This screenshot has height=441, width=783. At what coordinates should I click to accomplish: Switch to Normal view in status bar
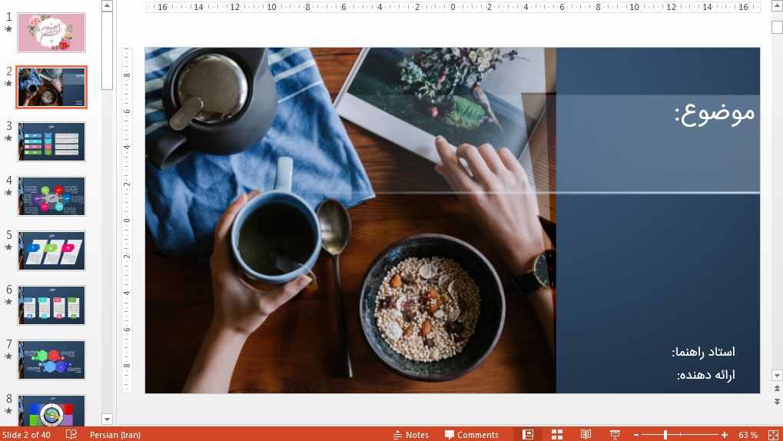tap(527, 434)
